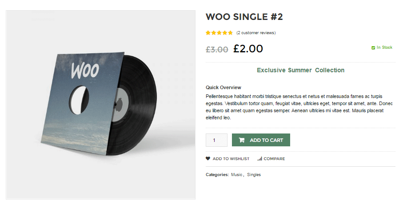Click the Woo vinyl record product image
Image resolution: width=403 pixels, height=204 pixels.
point(100,105)
